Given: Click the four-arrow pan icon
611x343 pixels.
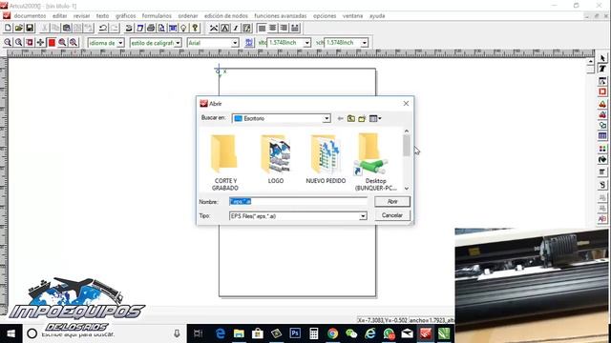Looking at the screenshot, I should (40, 42).
